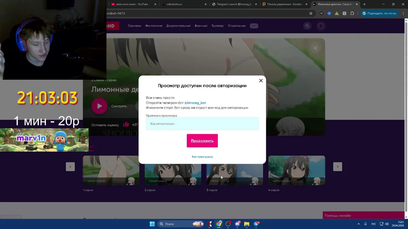The image size is (408, 229).
Task: Click the Смотреть label
Action: click(119, 106)
